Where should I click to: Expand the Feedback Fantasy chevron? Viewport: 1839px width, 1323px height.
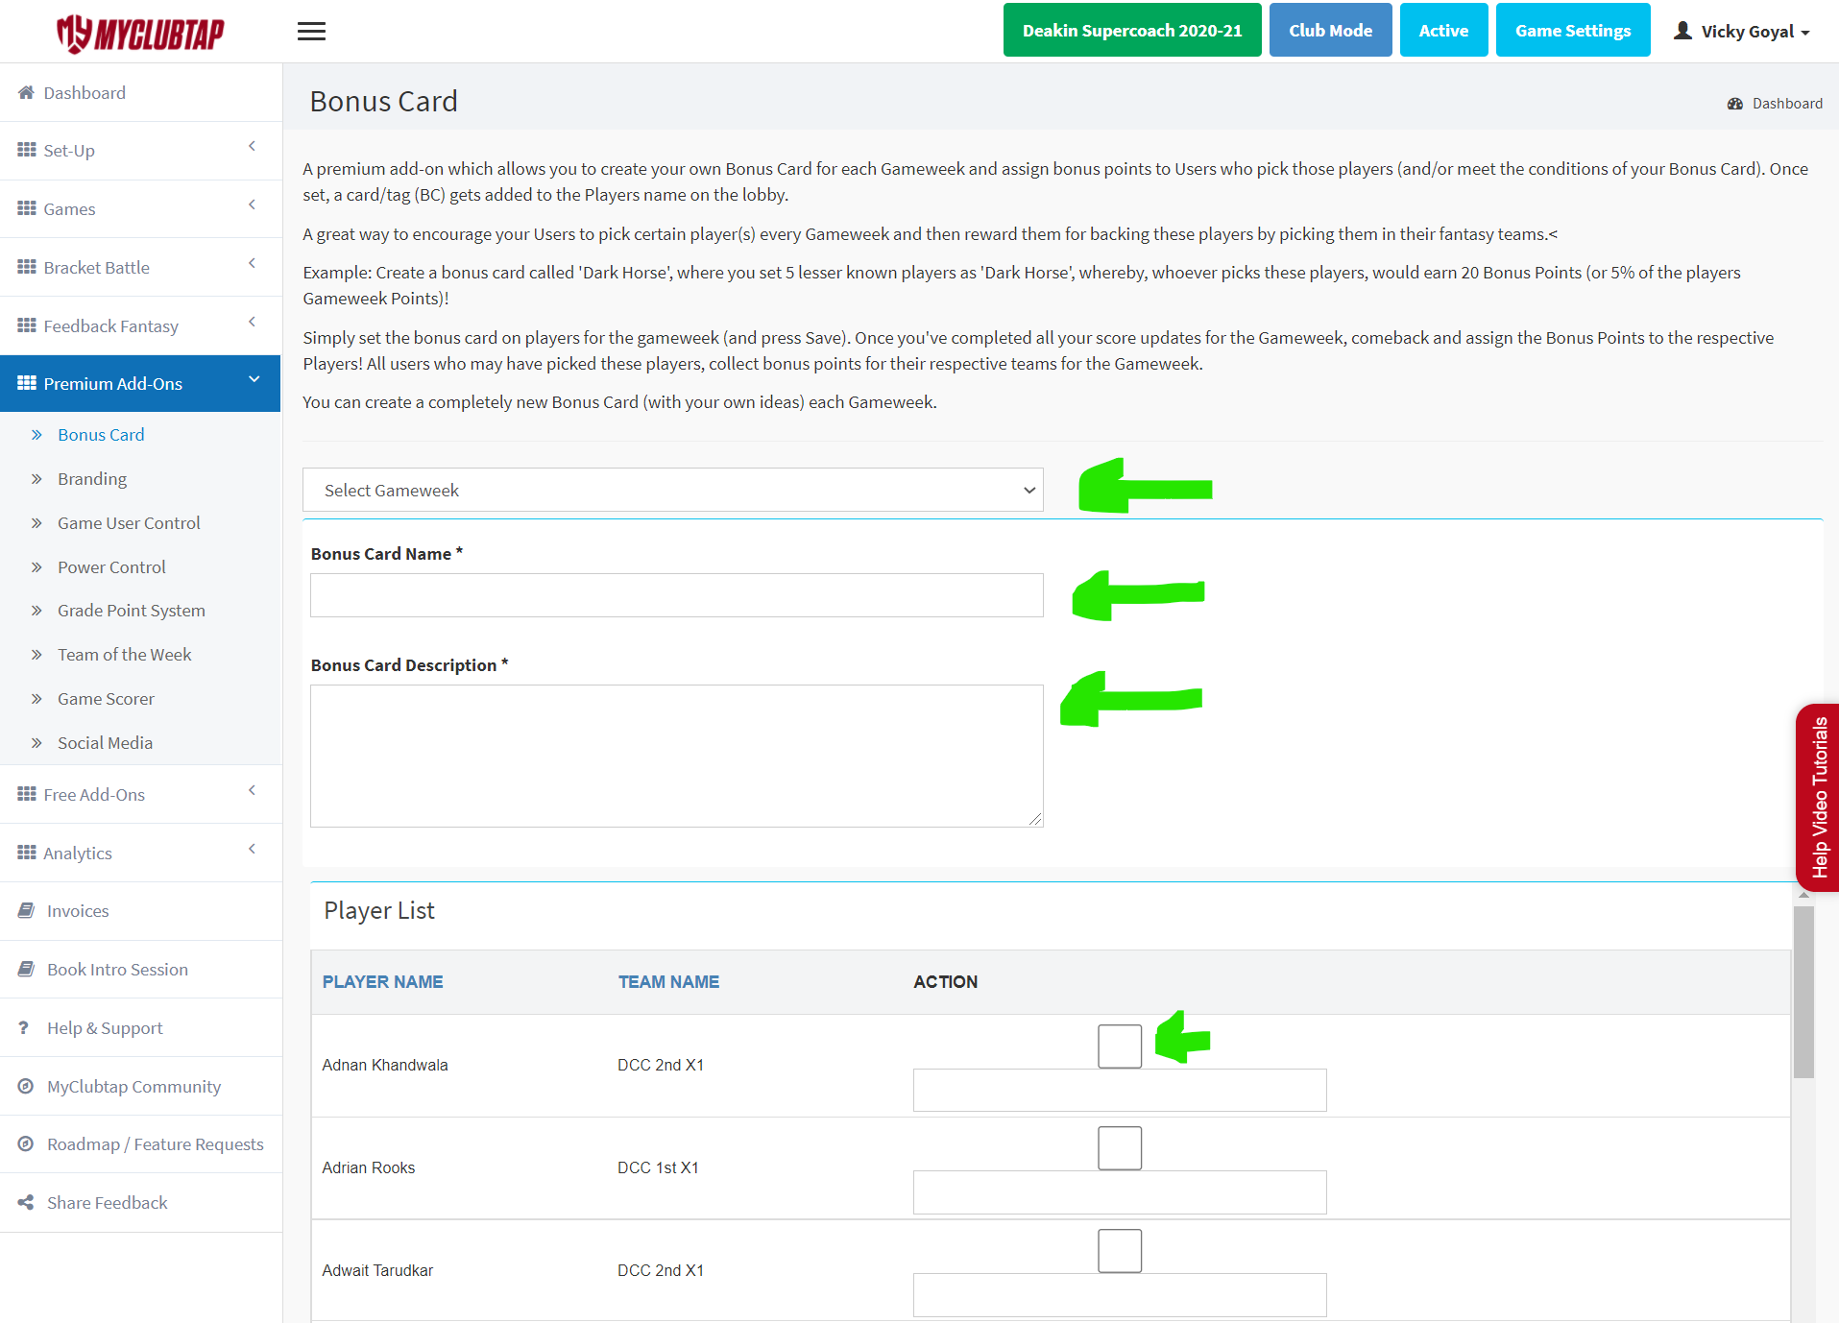click(x=252, y=322)
